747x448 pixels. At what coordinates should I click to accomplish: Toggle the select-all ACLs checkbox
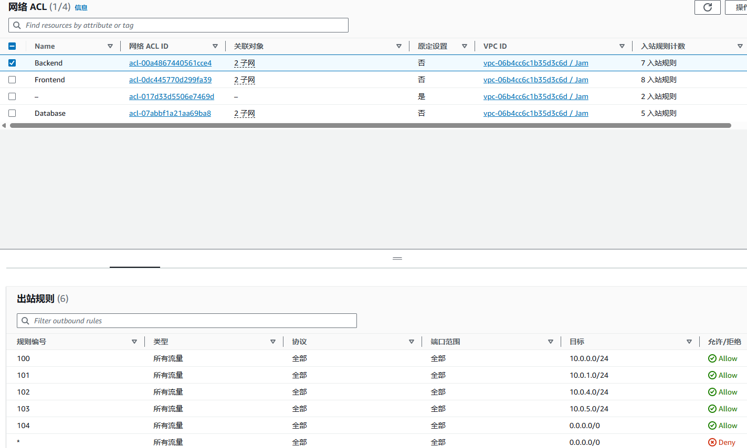pyautogui.click(x=12, y=46)
